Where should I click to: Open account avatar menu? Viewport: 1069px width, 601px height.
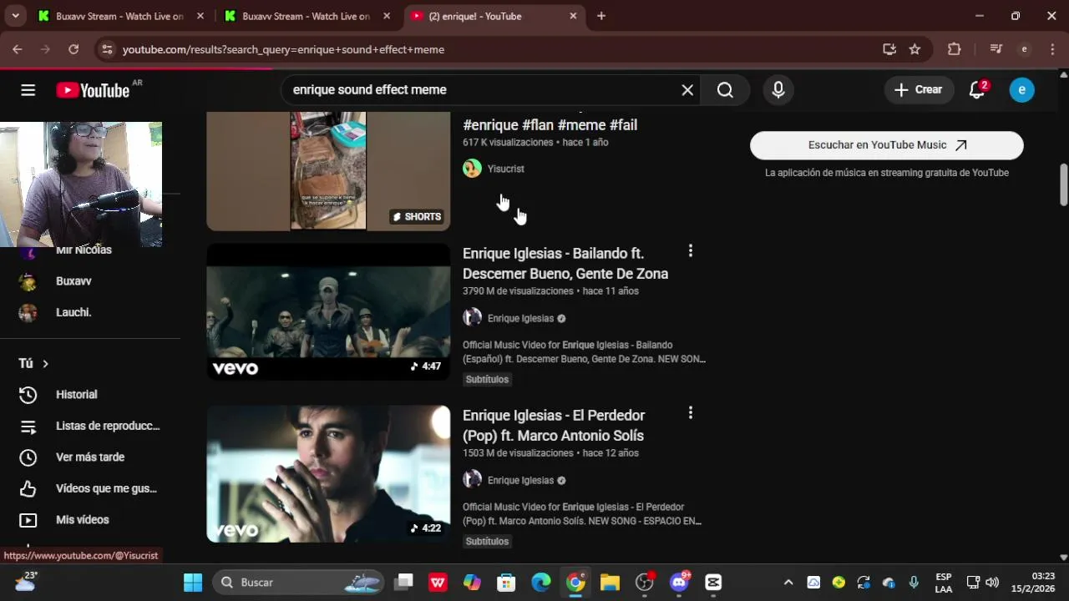[1021, 90]
